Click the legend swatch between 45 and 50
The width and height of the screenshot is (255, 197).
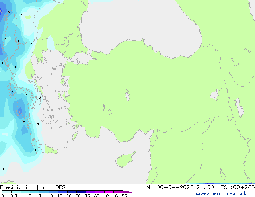[x=118, y=192]
